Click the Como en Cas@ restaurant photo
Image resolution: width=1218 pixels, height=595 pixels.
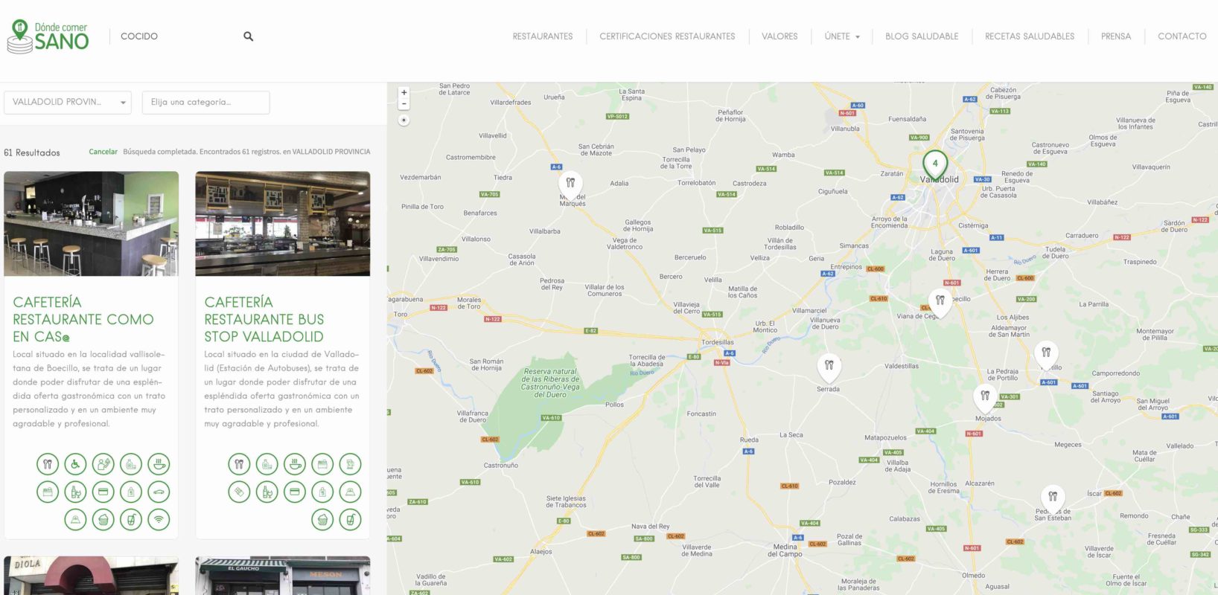(x=91, y=224)
